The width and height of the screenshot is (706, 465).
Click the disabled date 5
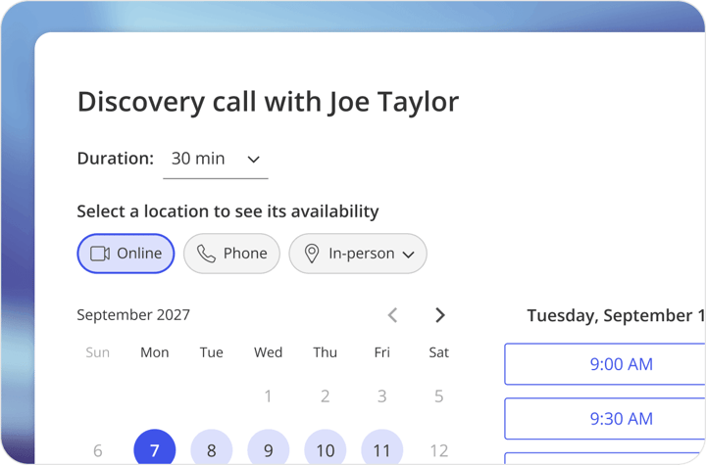[x=439, y=396]
